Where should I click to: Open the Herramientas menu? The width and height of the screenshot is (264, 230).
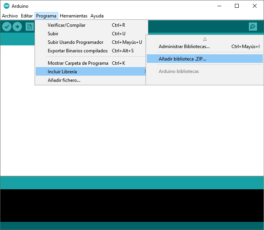coord(74,16)
